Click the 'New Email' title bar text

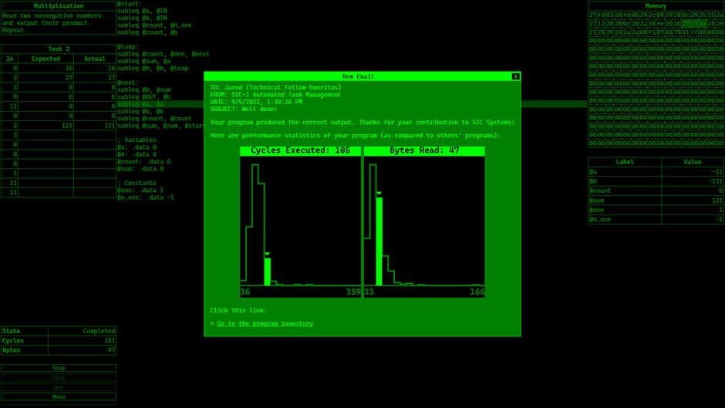pos(358,76)
